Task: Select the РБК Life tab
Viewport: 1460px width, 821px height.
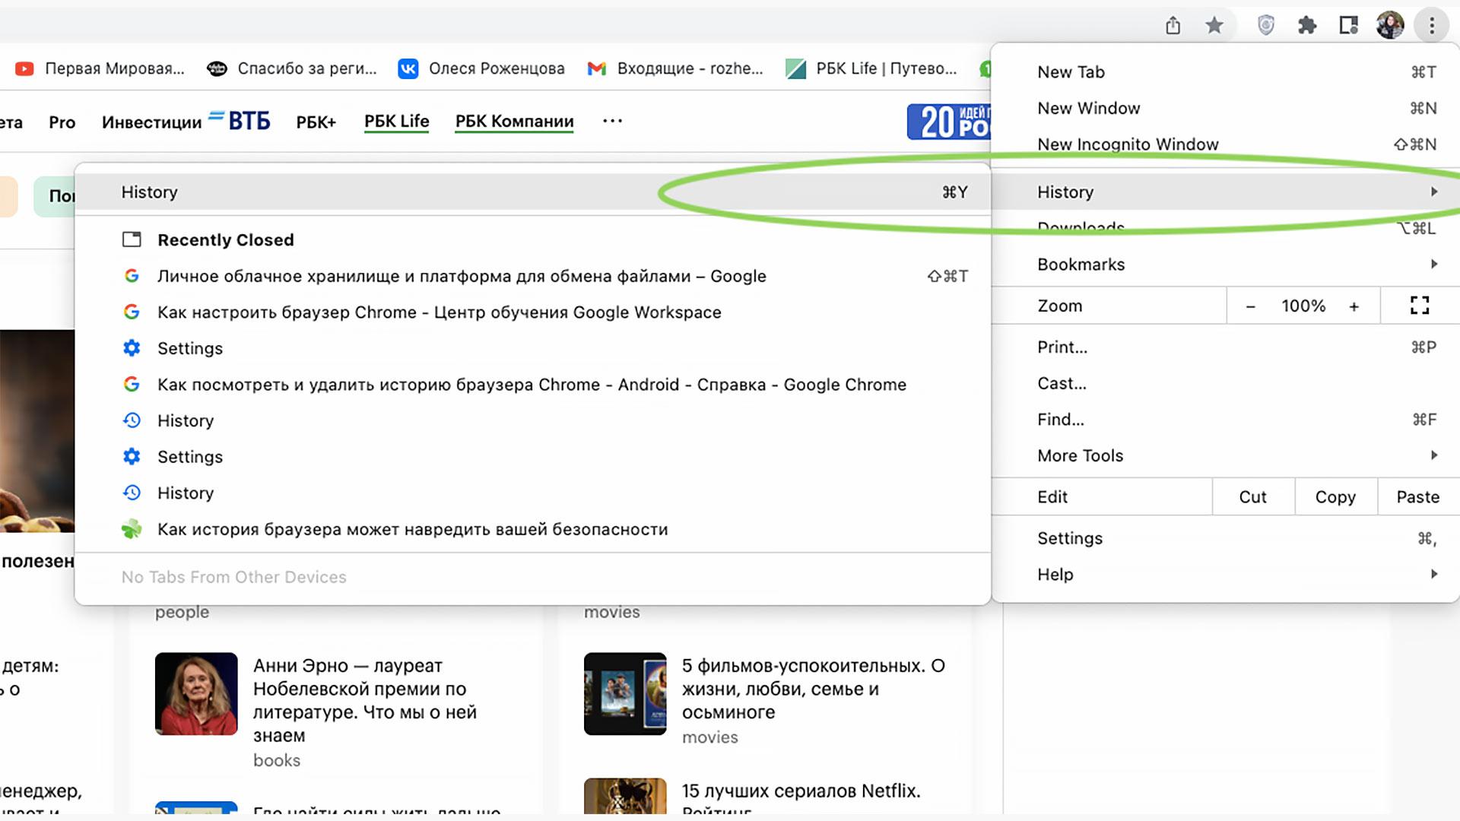Action: click(x=395, y=122)
